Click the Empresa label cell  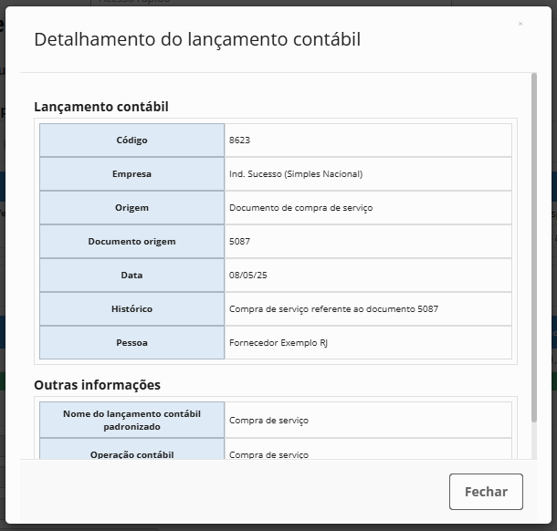click(x=131, y=174)
